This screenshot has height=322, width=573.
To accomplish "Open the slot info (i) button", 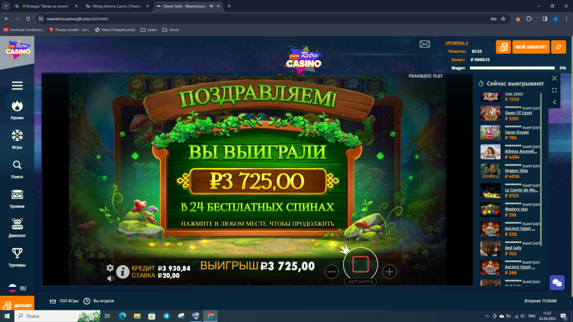I will pyautogui.click(x=123, y=272).
